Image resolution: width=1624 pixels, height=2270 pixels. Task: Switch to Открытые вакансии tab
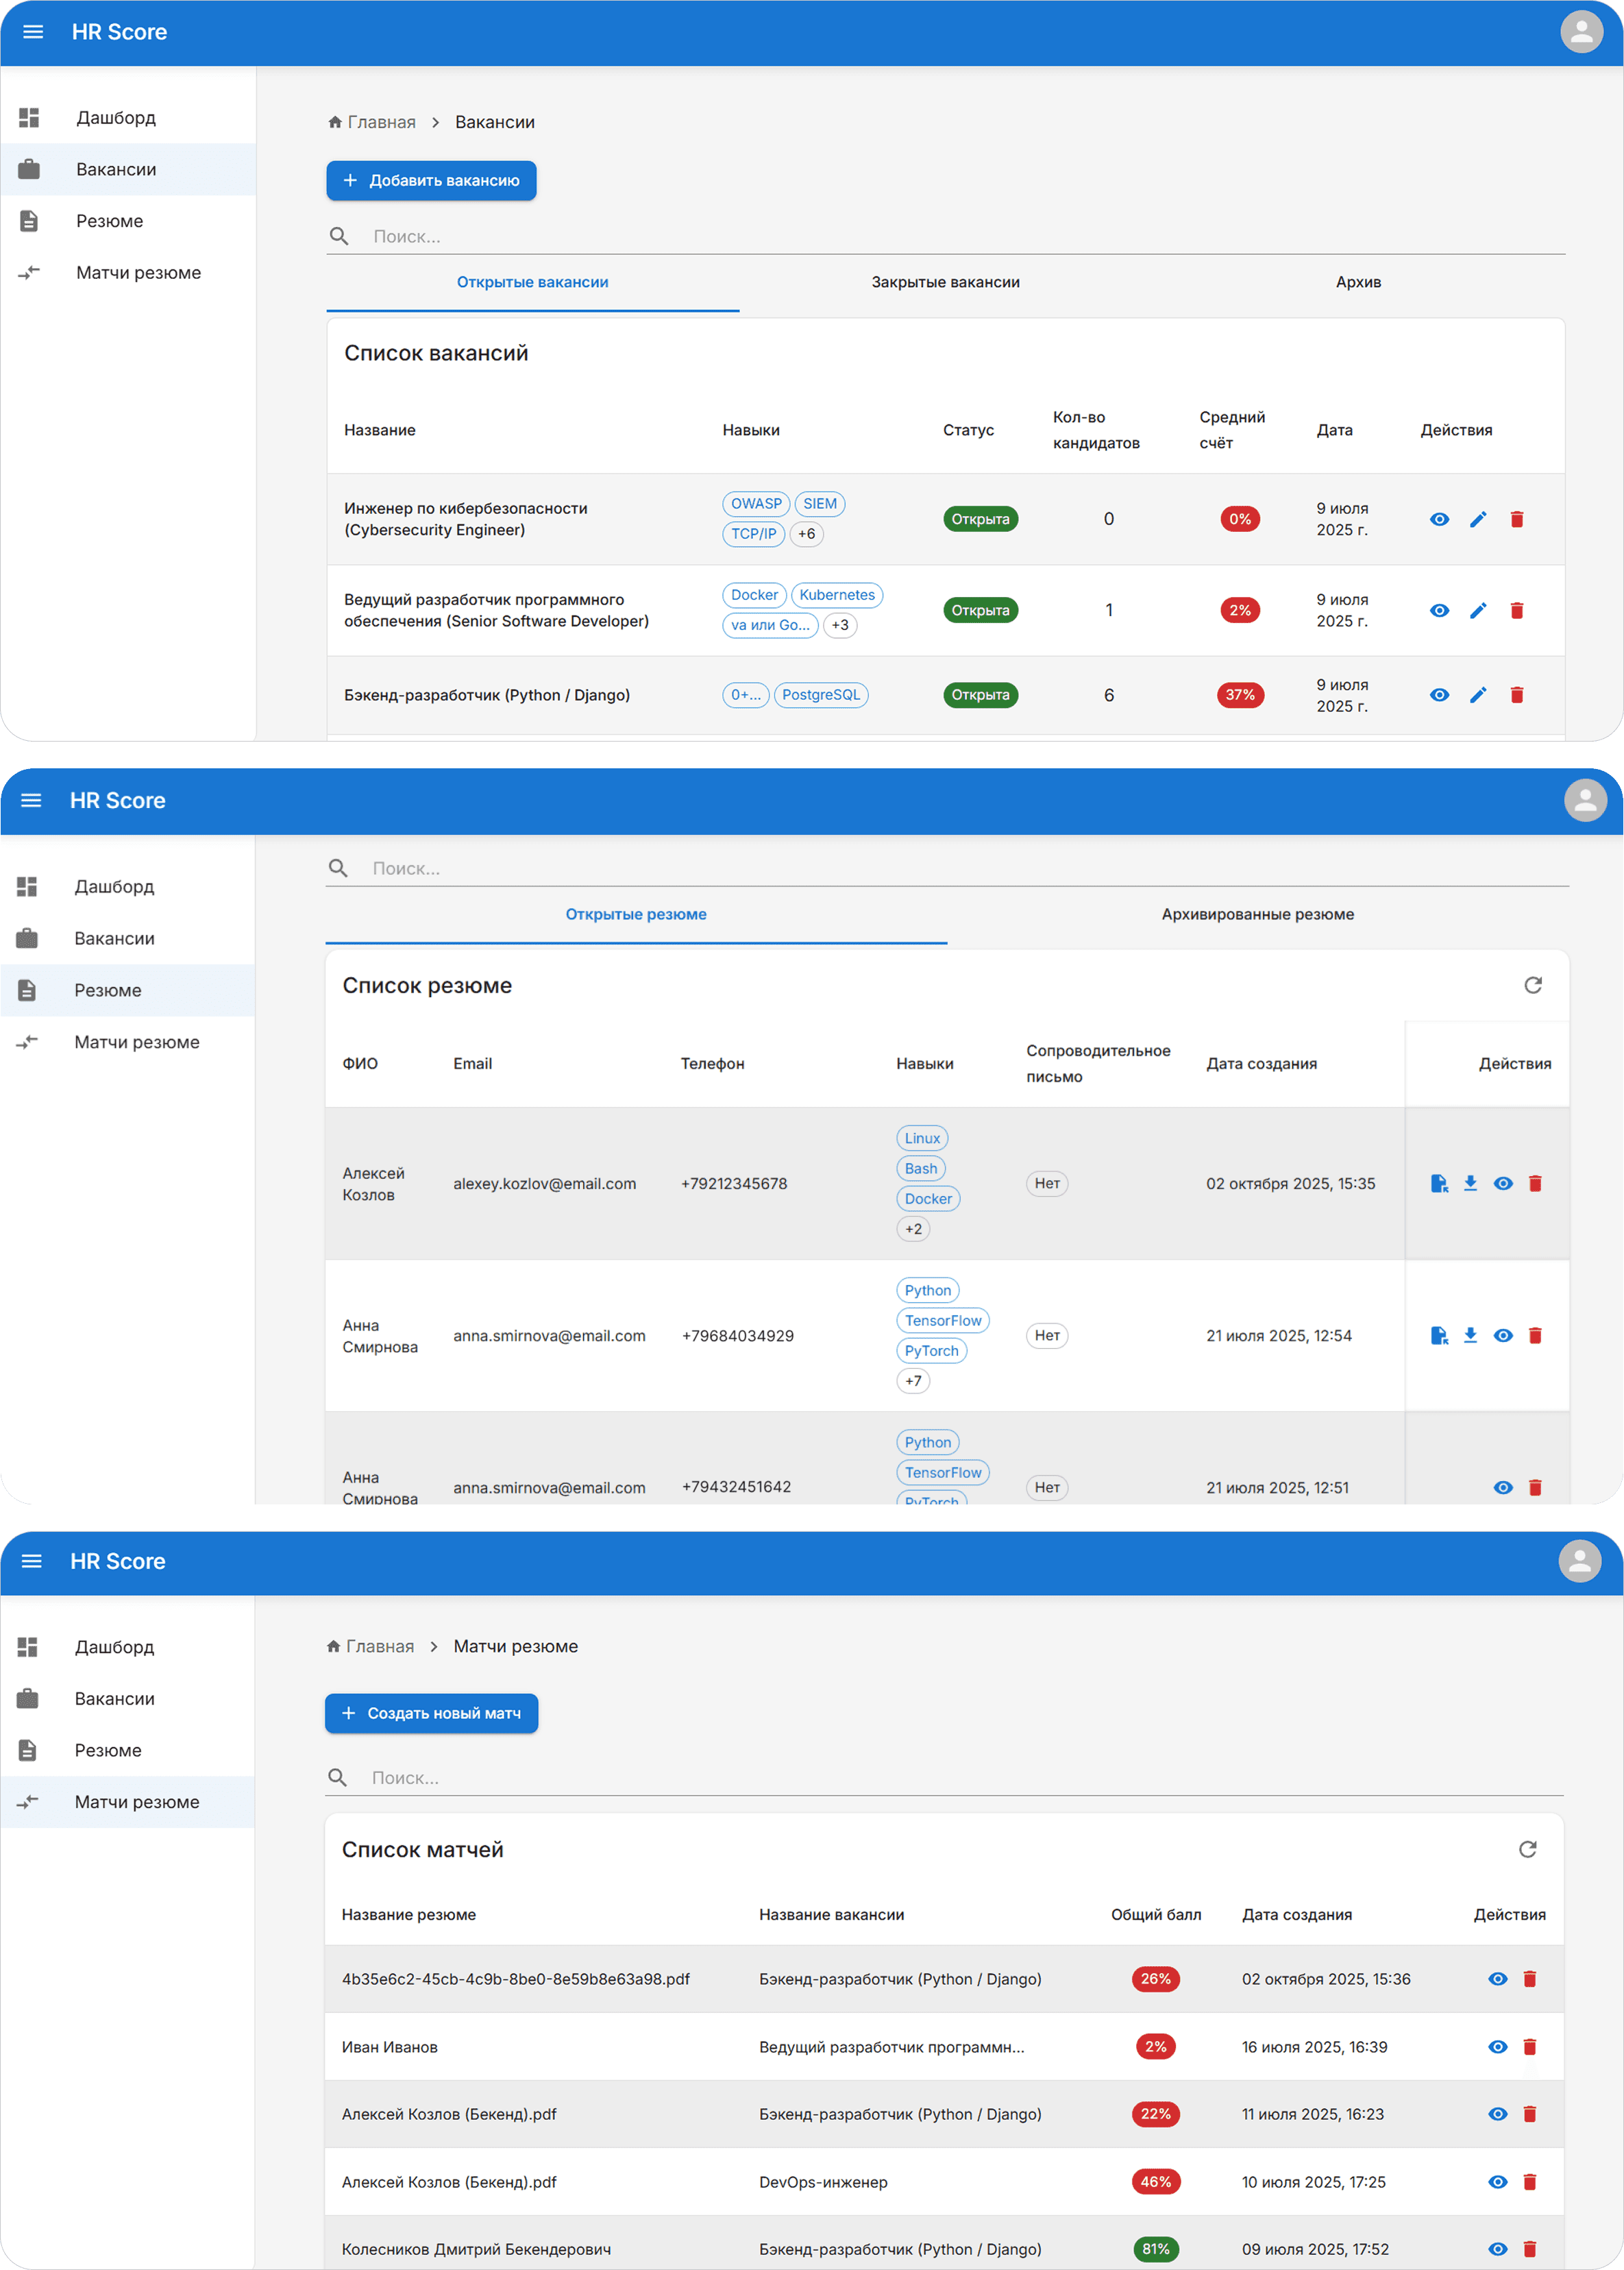click(532, 283)
